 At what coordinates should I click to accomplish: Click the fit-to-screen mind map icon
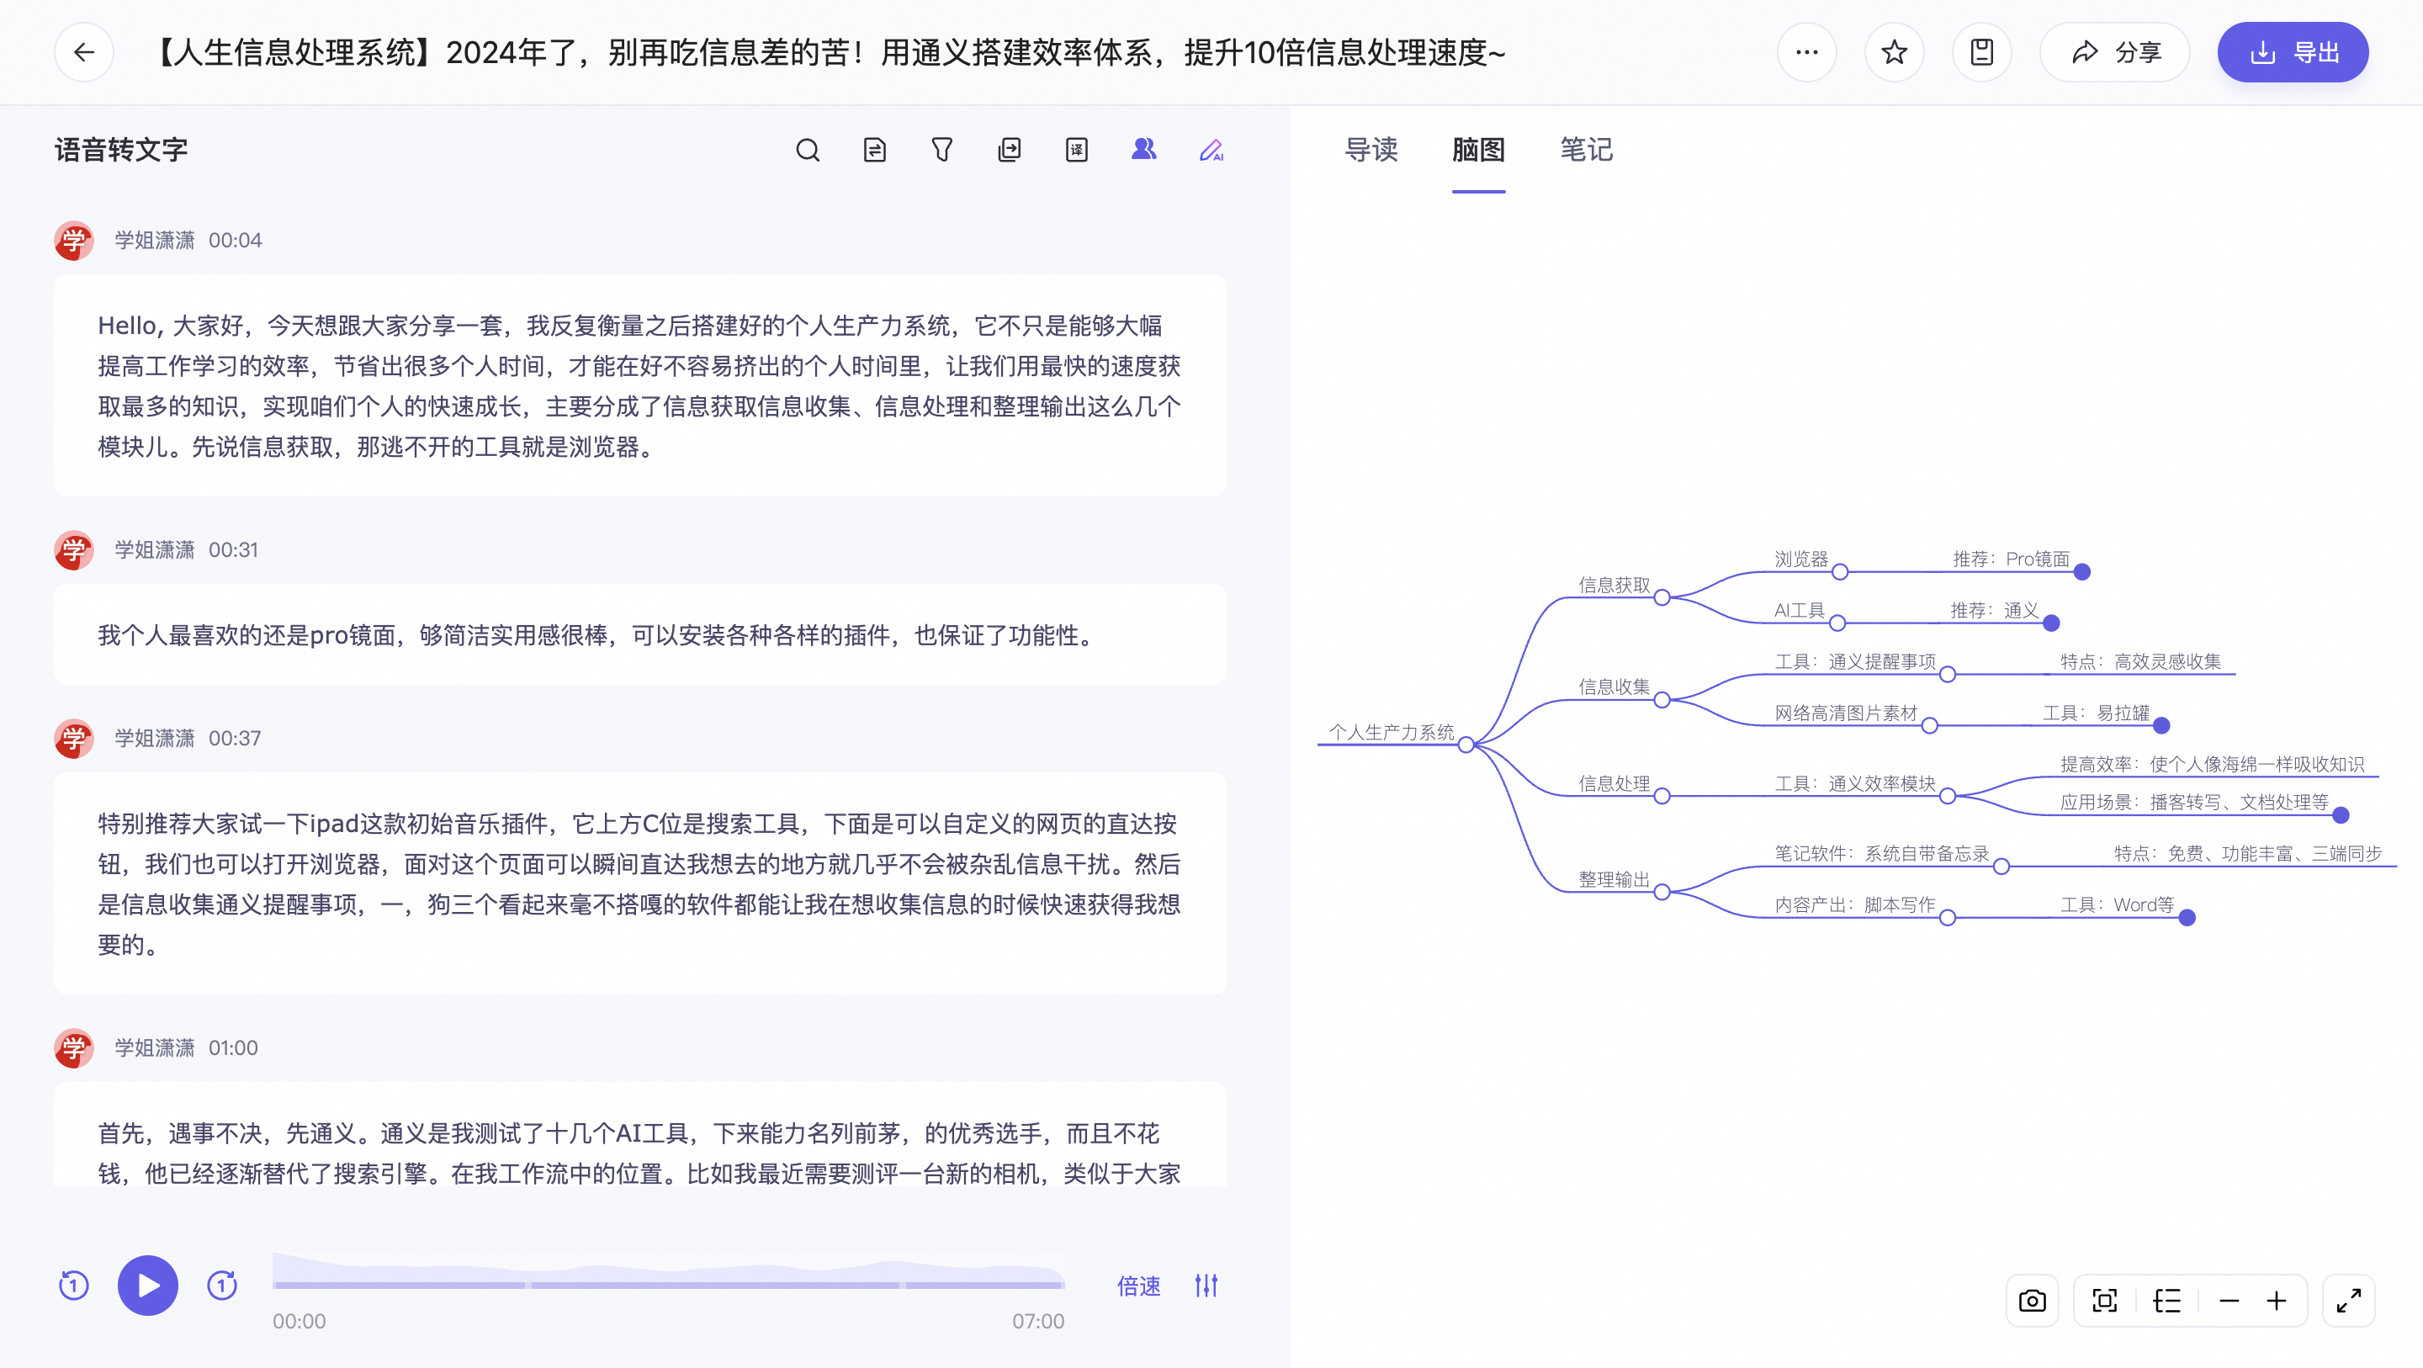point(2104,1300)
